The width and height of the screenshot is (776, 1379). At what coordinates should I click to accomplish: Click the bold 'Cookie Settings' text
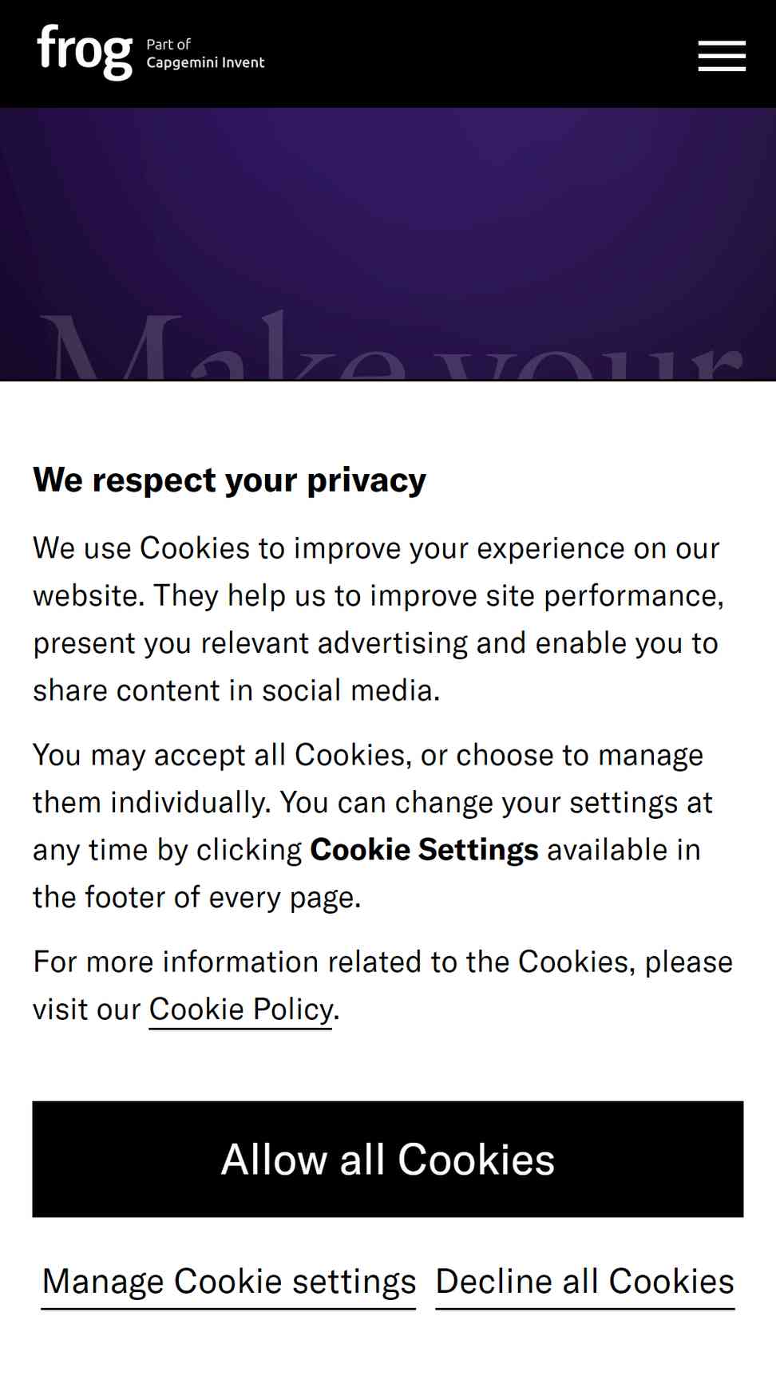(424, 850)
